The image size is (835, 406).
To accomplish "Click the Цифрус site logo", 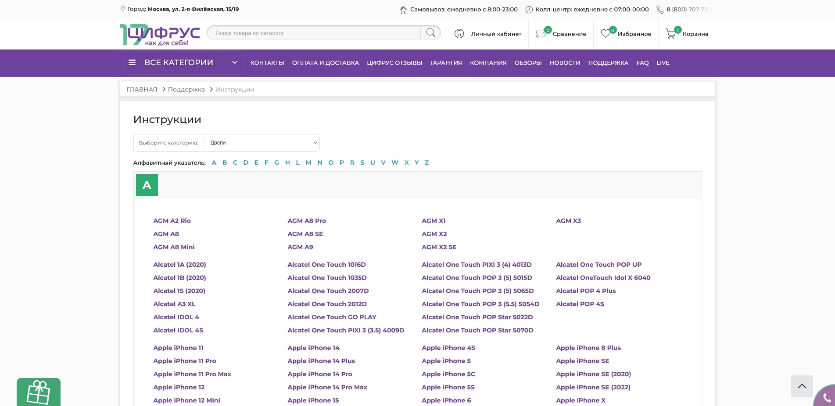I will tap(160, 35).
